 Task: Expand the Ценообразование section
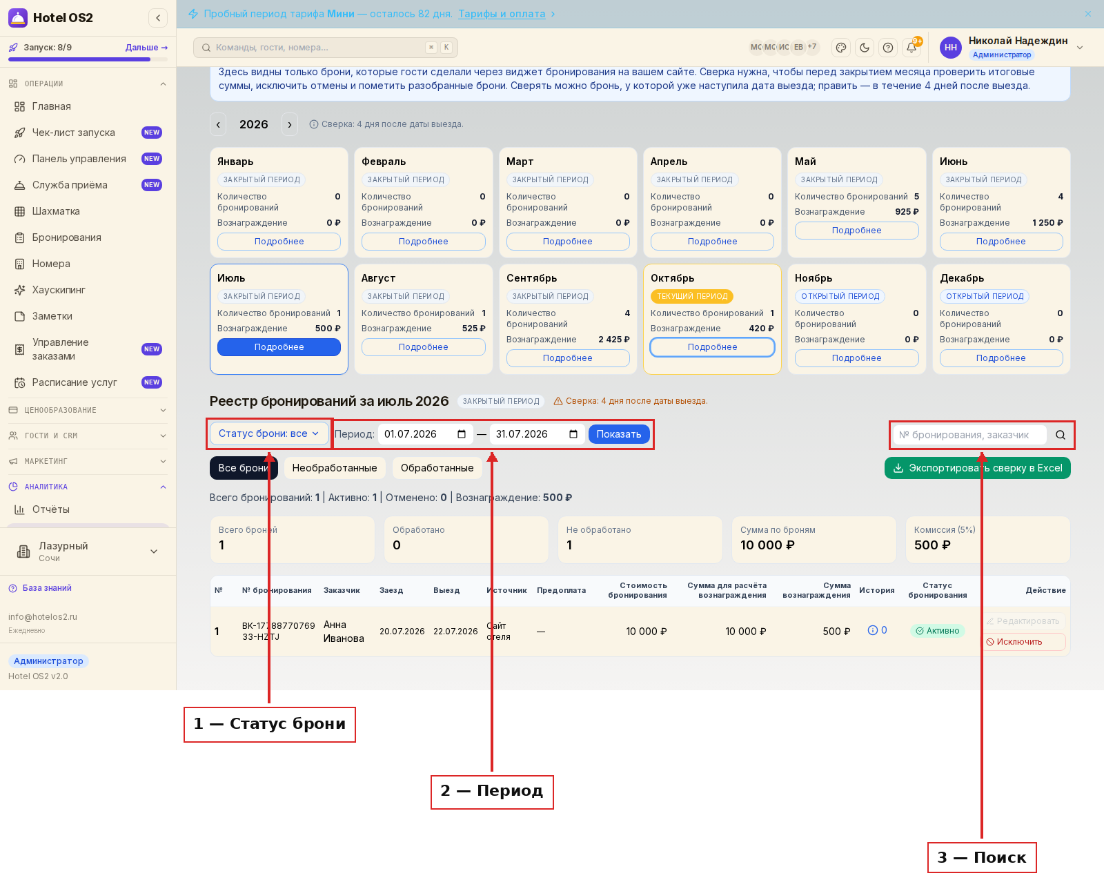pos(87,410)
